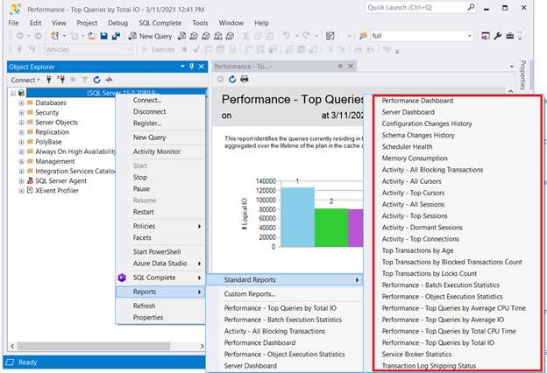547x373 pixels.
Task: Click the DAX query icon in toolbar
Action: (x=230, y=36)
